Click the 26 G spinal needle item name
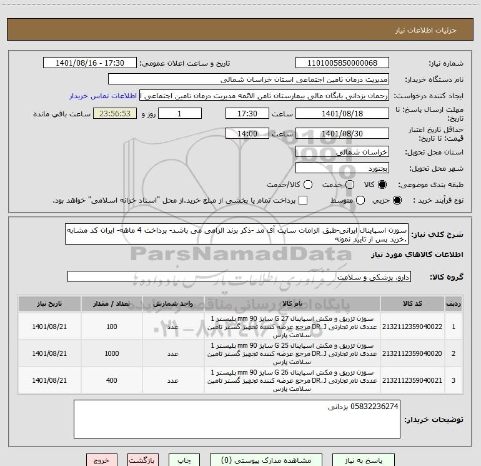This screenshot has height=466, width=481. tap(292, 380)
